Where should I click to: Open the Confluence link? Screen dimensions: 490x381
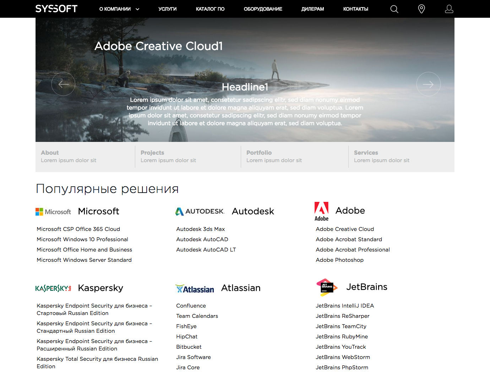191,306
